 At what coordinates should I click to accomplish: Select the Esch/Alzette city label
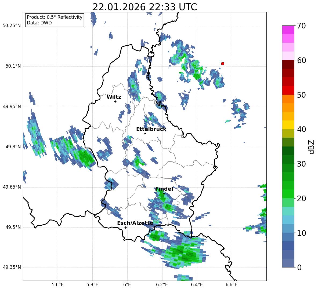(135, 223)
